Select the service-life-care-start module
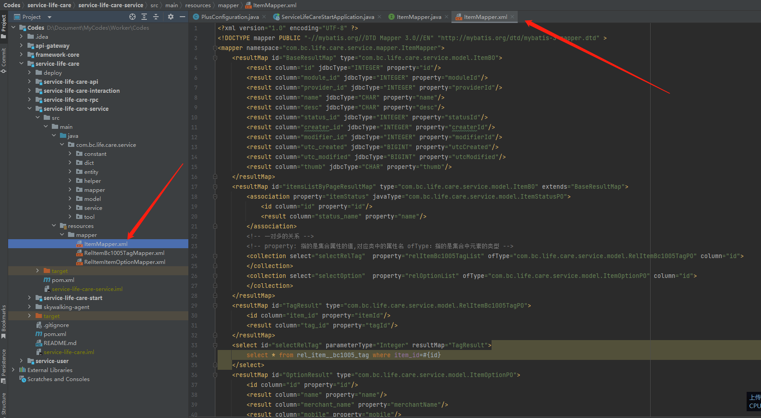 [x=73, y=298]
